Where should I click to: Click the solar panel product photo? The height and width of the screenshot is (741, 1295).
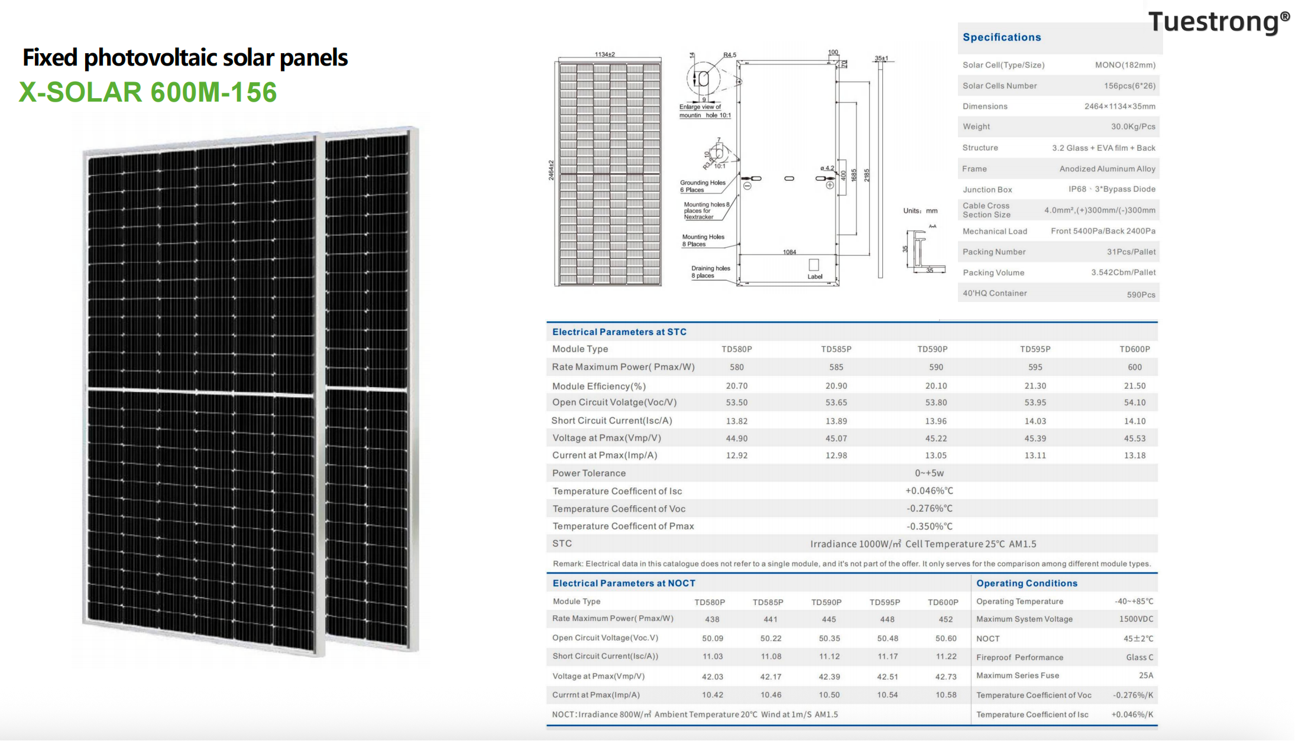point(251,391)
